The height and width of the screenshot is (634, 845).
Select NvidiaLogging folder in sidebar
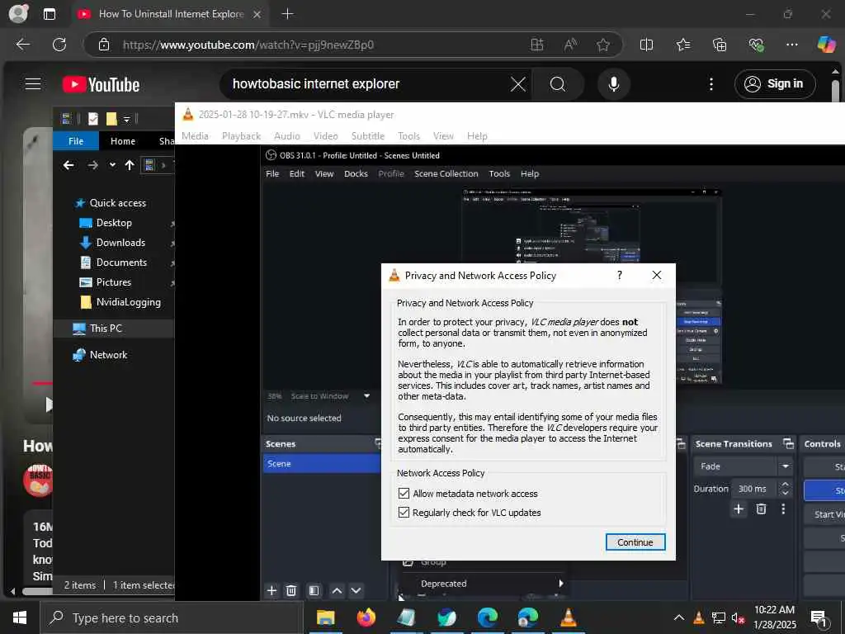tap(128, 302)
